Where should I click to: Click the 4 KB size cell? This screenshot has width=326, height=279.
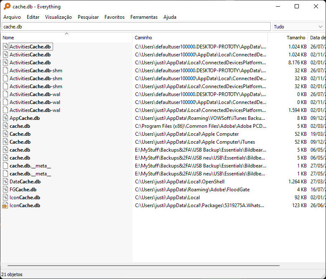pos(302,190)
